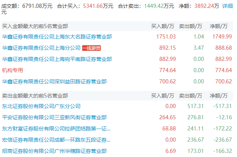Click 卖出额/万 column header in sell table

pos(190,96)
